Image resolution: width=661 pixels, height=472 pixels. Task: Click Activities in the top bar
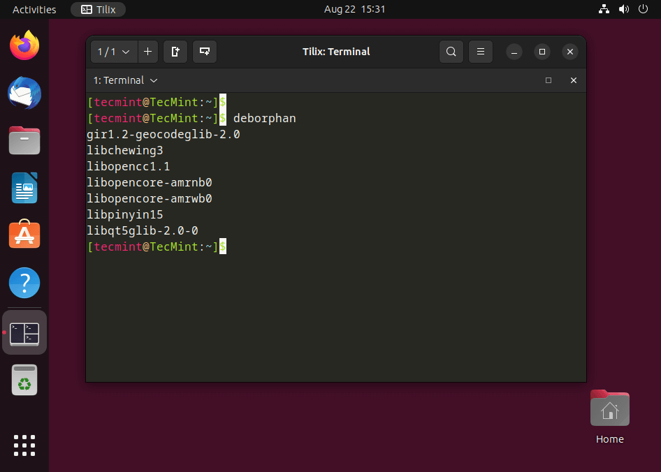coord(34,9)
